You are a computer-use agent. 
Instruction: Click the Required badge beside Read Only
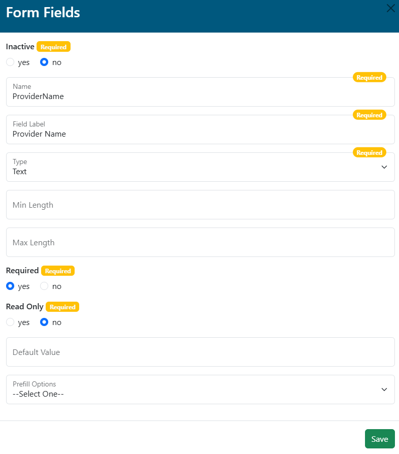point(62,307)
